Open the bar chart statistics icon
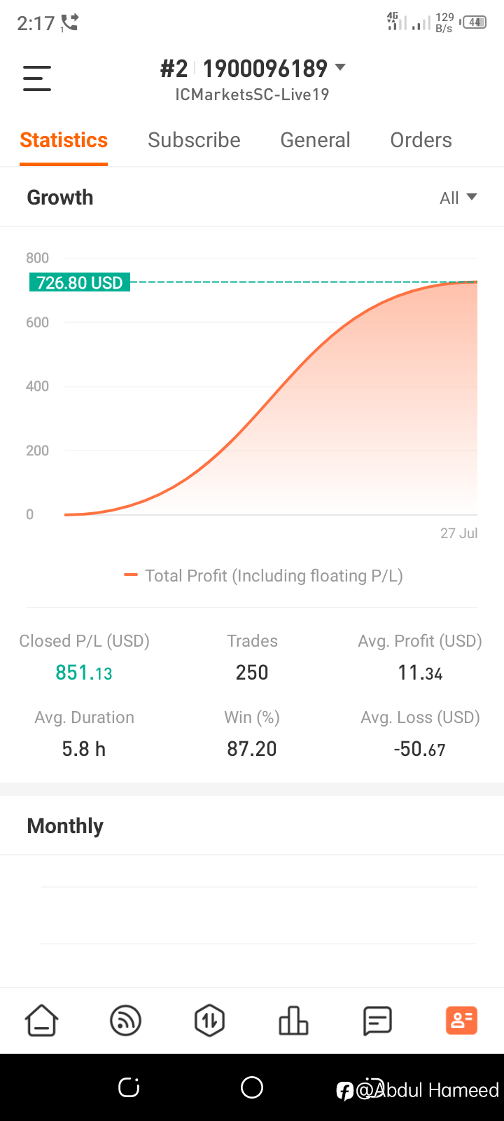 click(293, 1020)
